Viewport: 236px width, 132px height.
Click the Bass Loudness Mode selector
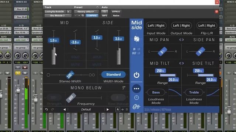tap(156, 92)
